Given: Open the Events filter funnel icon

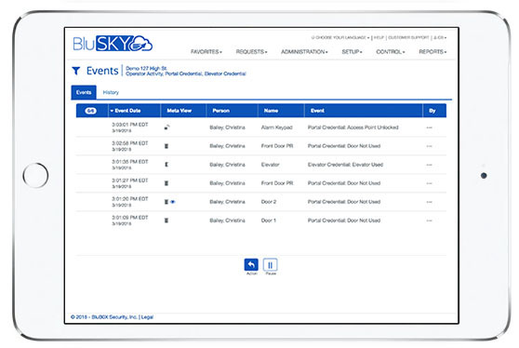Looking at the screenshot, I should (76, 71).
